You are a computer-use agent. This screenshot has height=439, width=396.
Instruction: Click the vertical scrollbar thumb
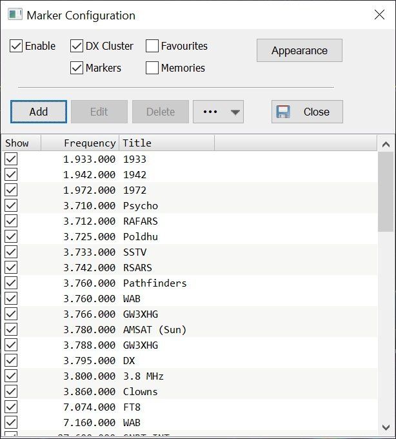coord(386,192)
